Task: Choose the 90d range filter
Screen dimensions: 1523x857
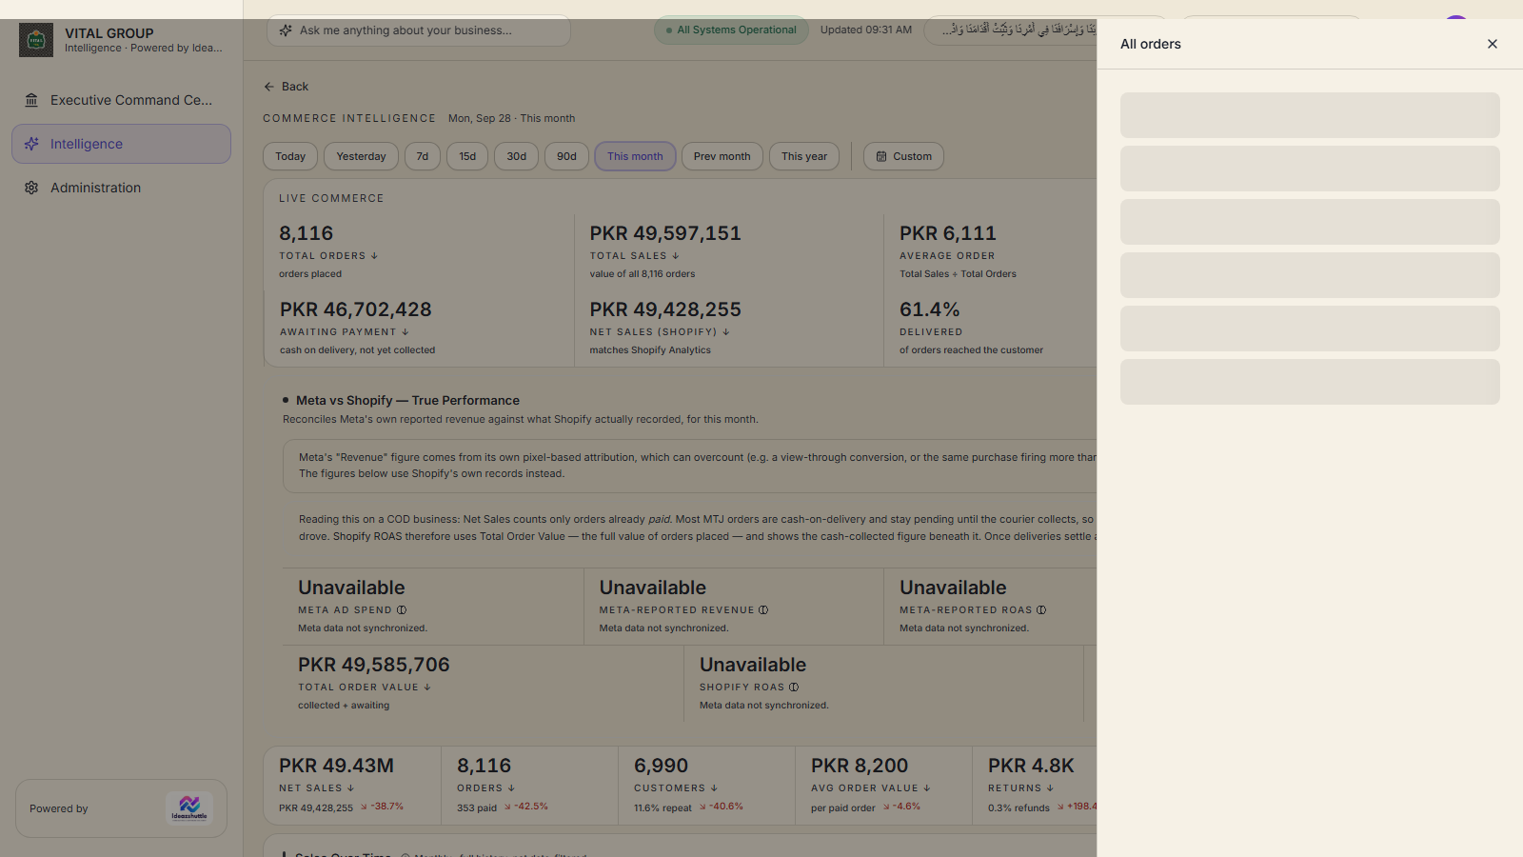Action: point(566,156)
